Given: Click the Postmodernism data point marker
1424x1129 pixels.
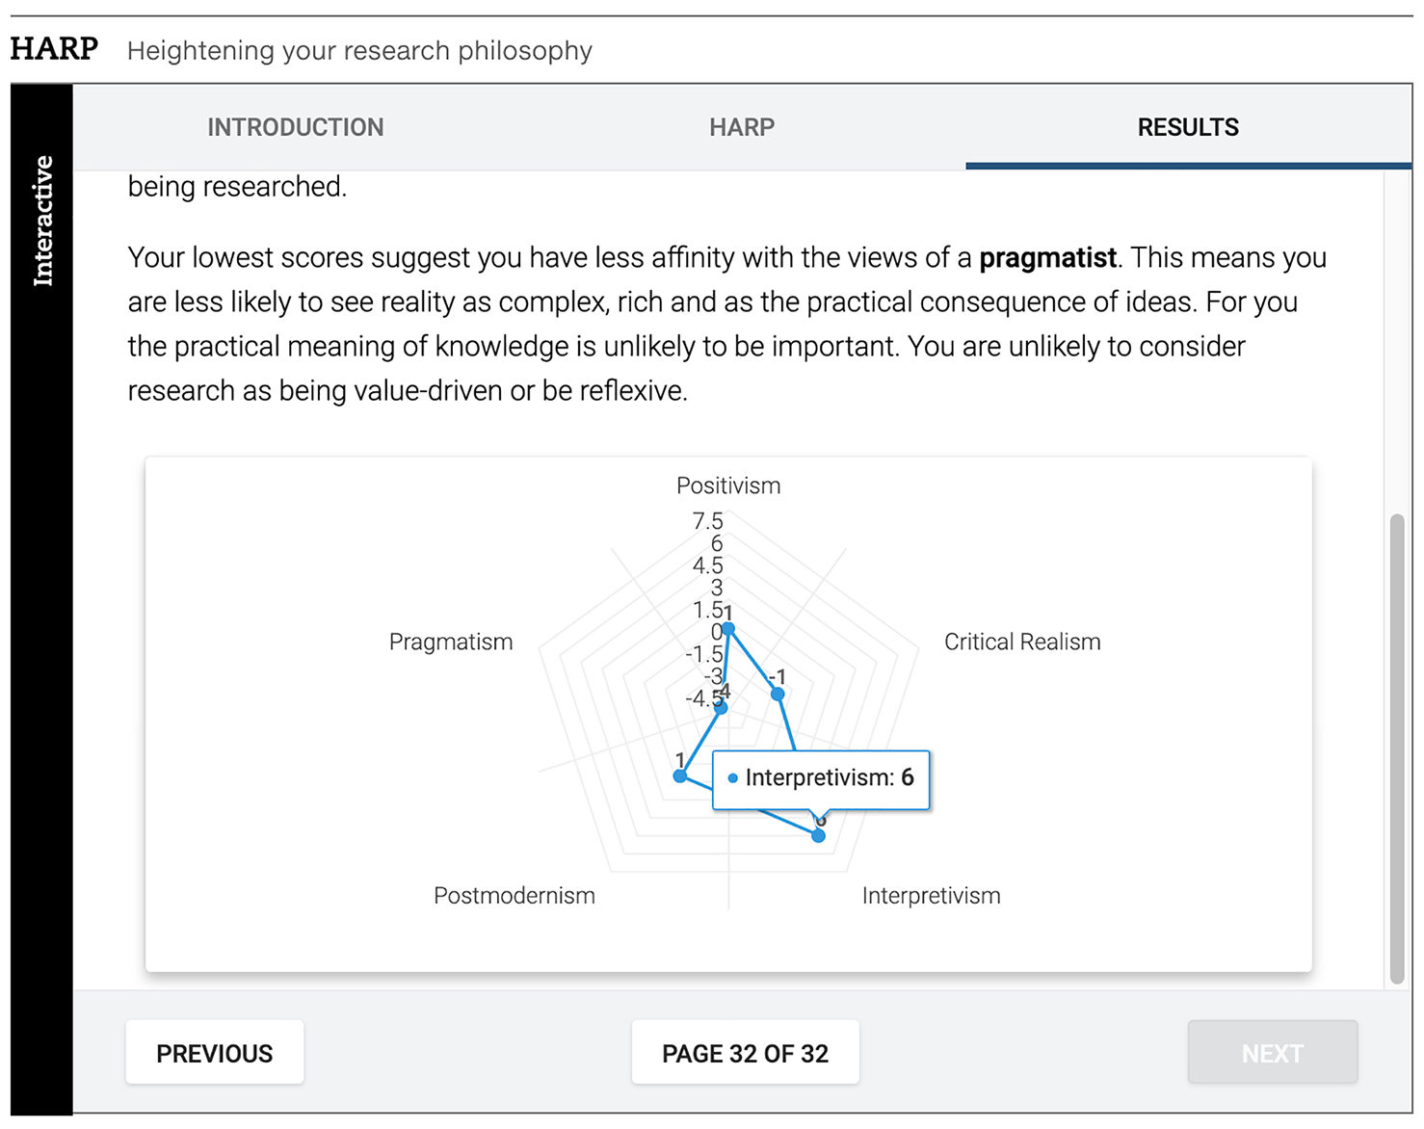Looking at the screenshot, I should (x=680, y=775).
